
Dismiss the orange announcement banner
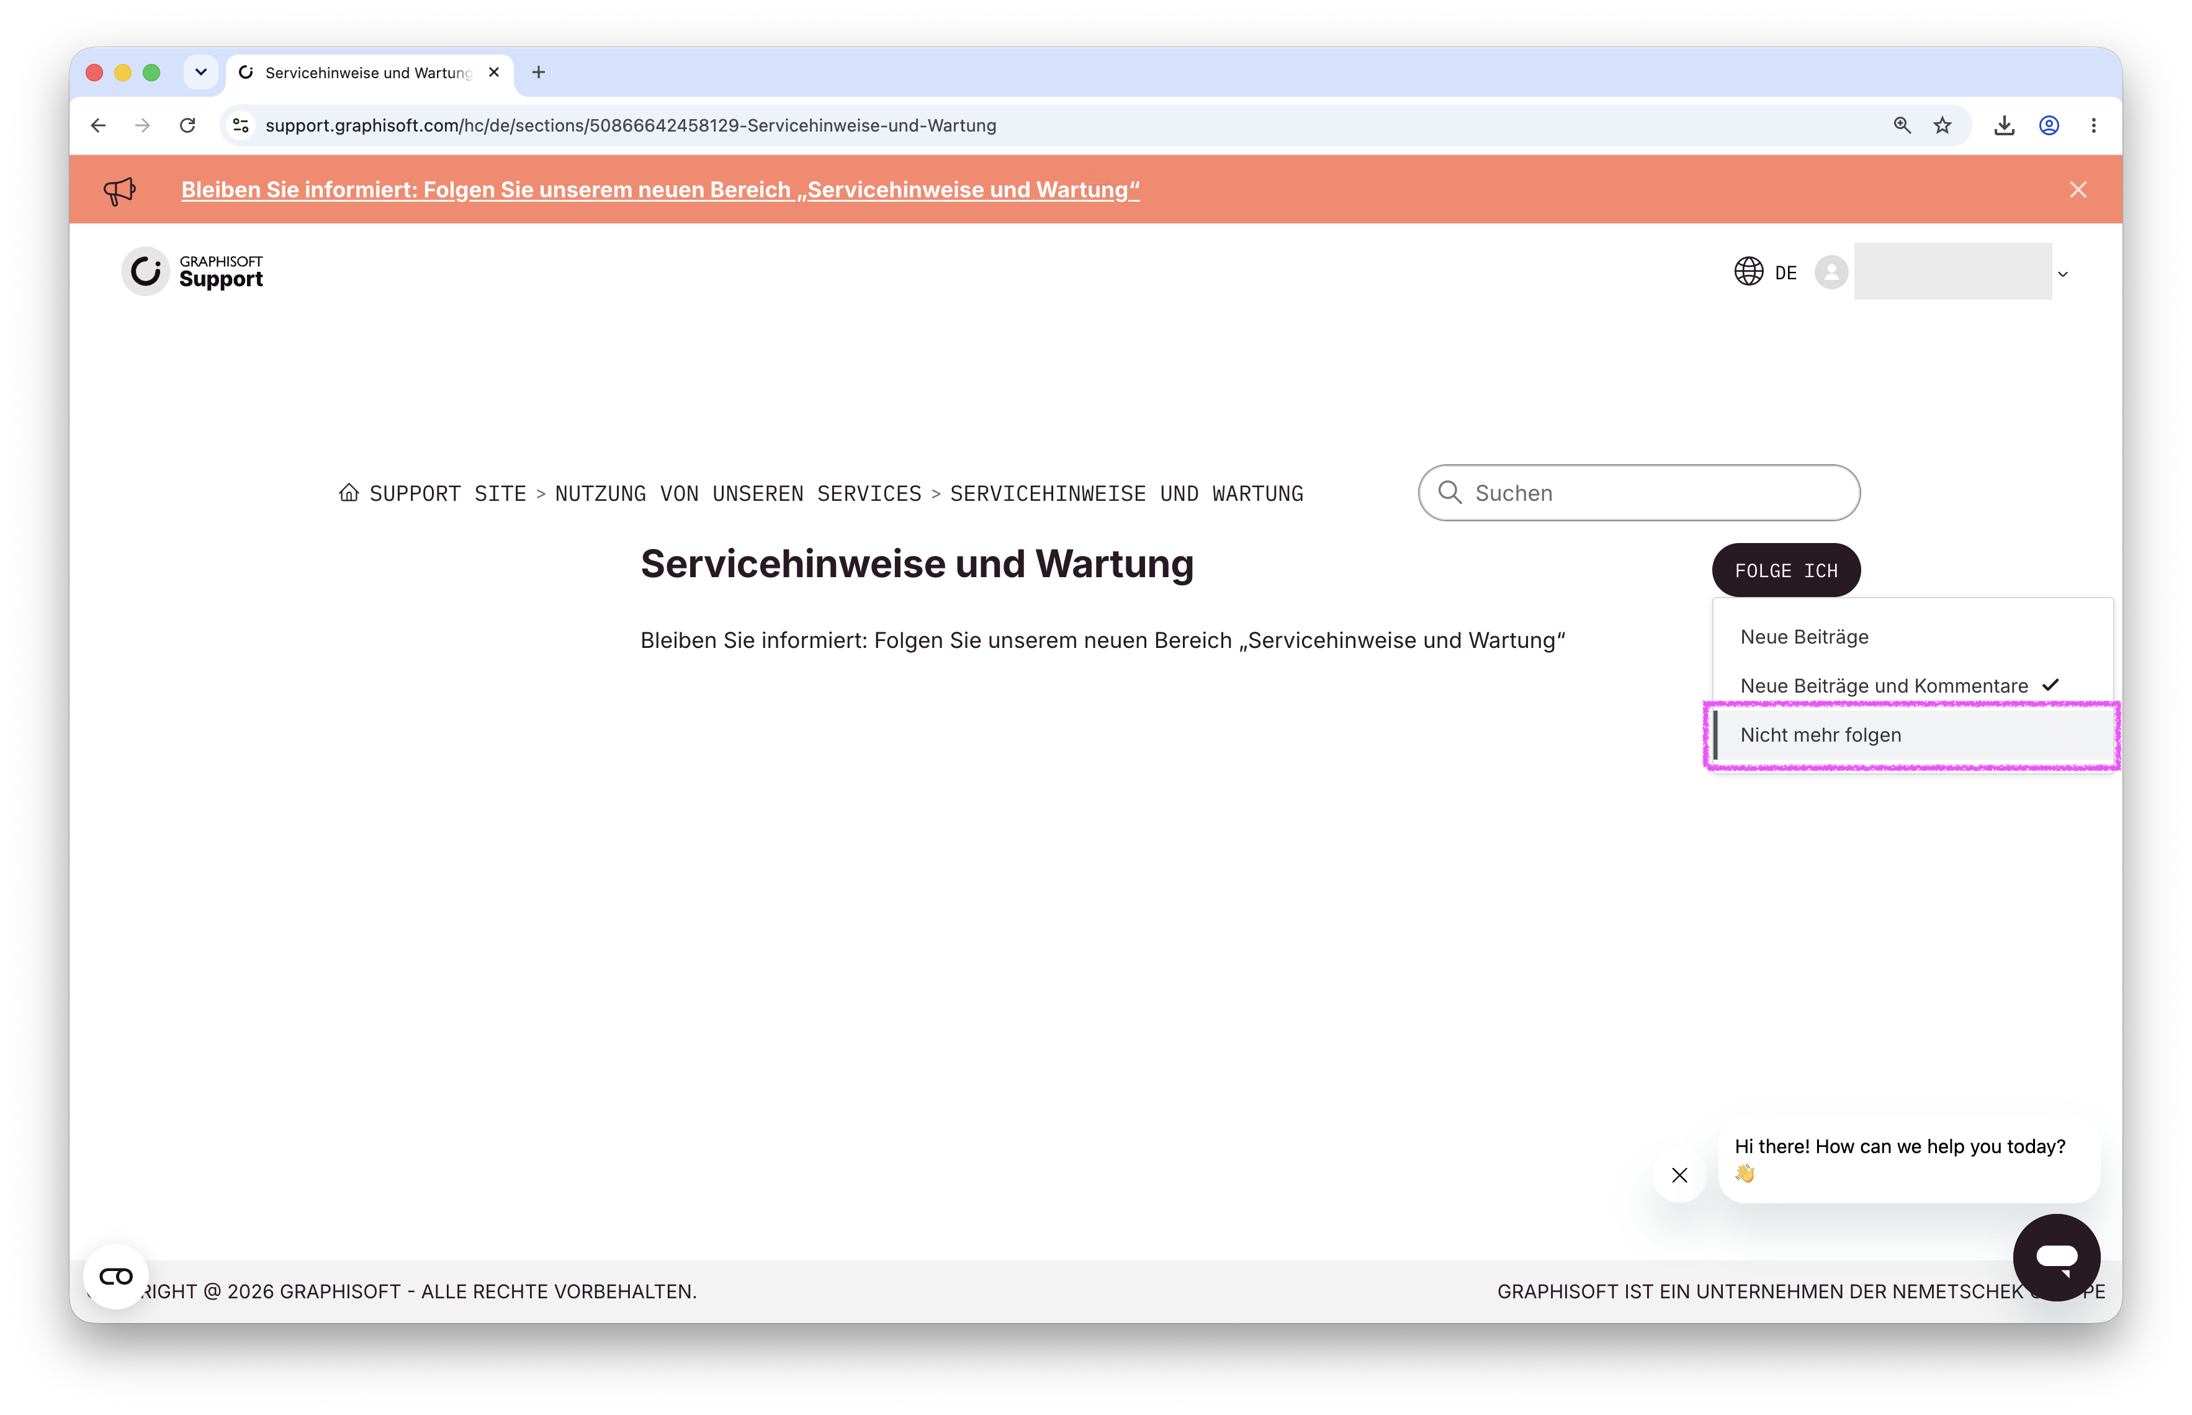click(x=2078, y=189)
